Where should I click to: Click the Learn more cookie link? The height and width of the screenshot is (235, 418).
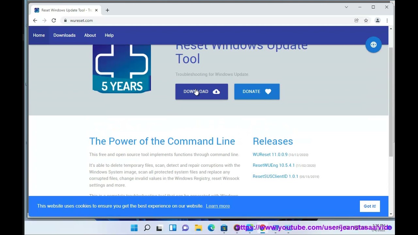[x=218, y=206]
